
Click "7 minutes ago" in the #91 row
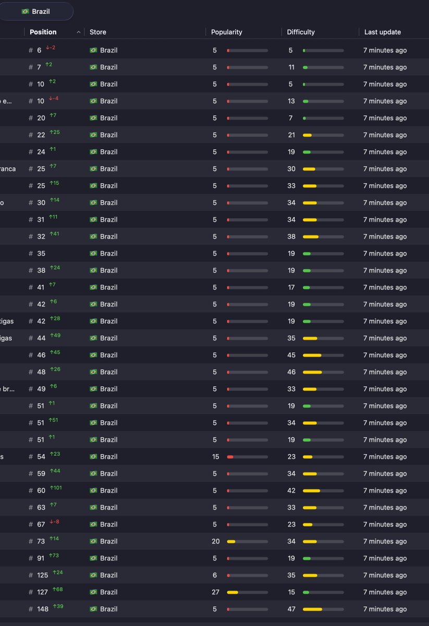coord(385,558)
